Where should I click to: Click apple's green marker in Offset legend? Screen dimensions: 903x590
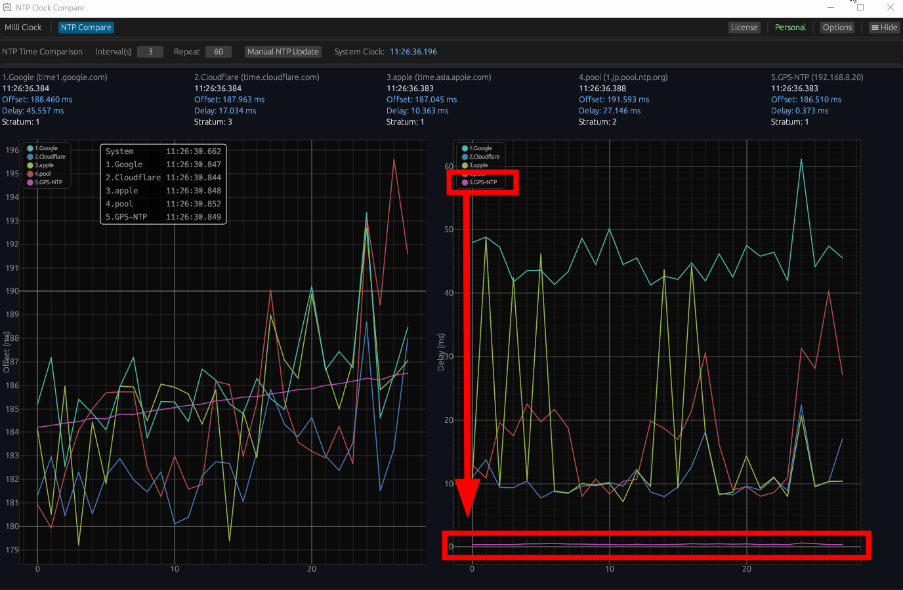tap(30, 165)
